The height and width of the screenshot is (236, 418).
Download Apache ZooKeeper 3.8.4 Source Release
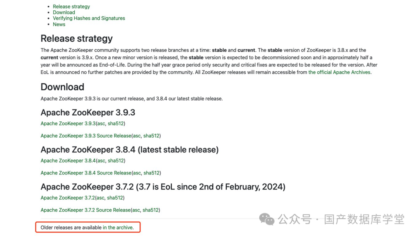tap(86, 173)
